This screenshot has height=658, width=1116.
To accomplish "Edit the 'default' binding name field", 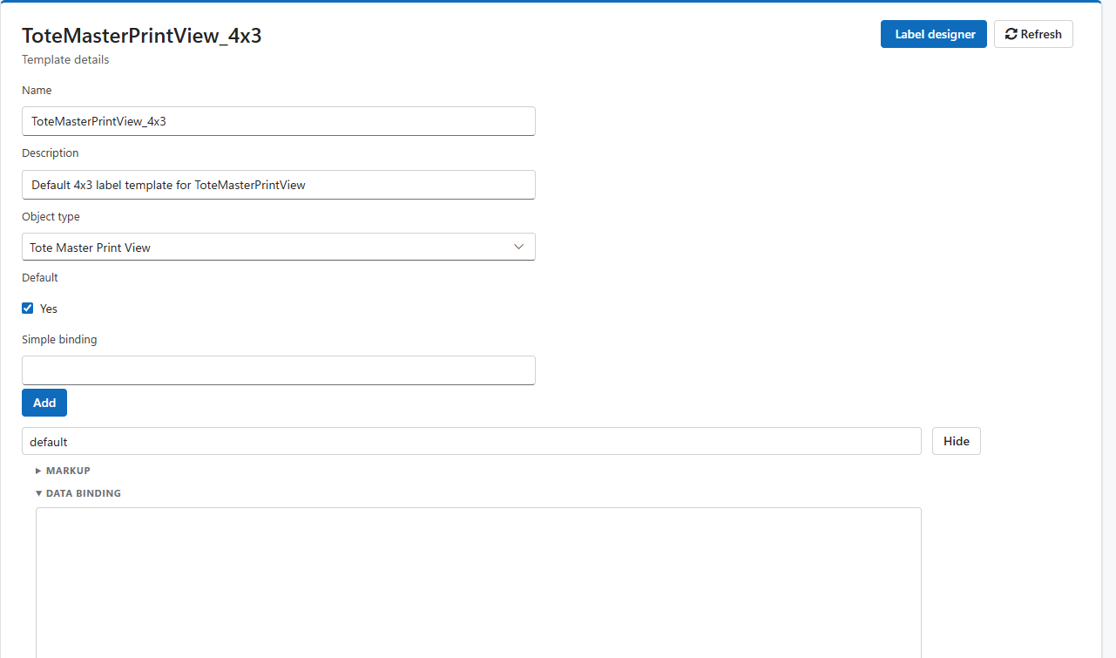I will pyautogui.click(x=471, y=441).
